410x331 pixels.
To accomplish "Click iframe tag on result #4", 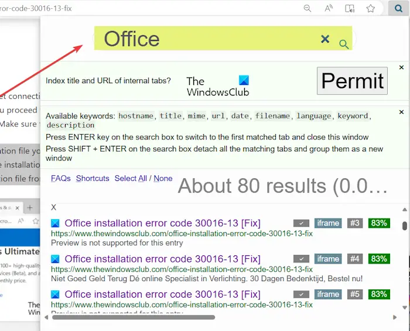I will click(x=328, y=259).
